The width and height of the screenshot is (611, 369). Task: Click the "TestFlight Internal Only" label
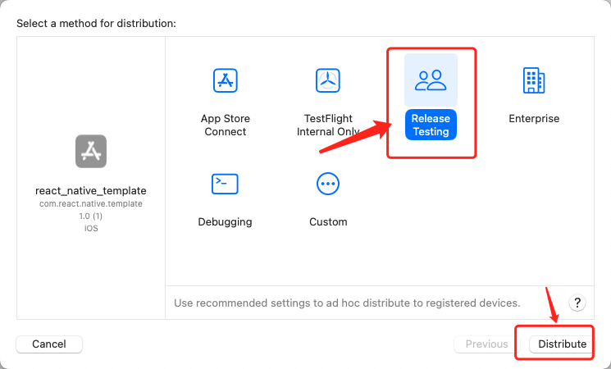point(328,125)
